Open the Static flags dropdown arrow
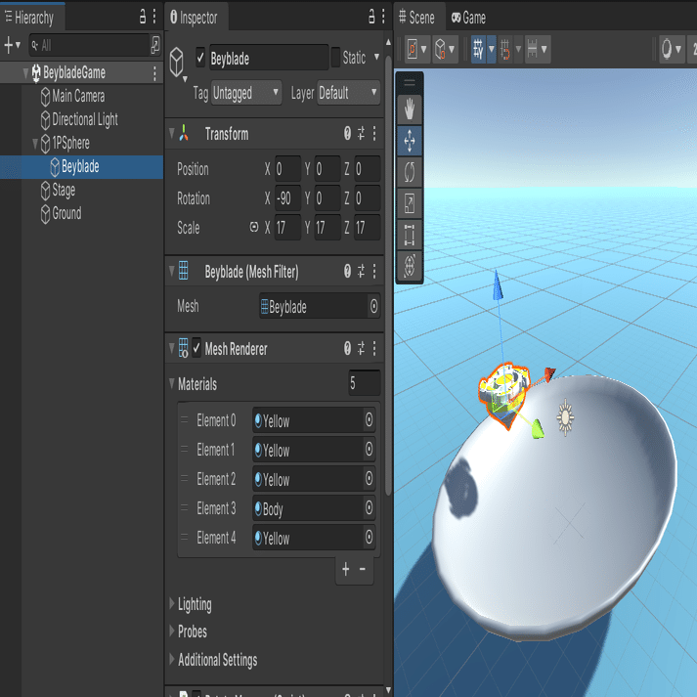 point(376,57)
